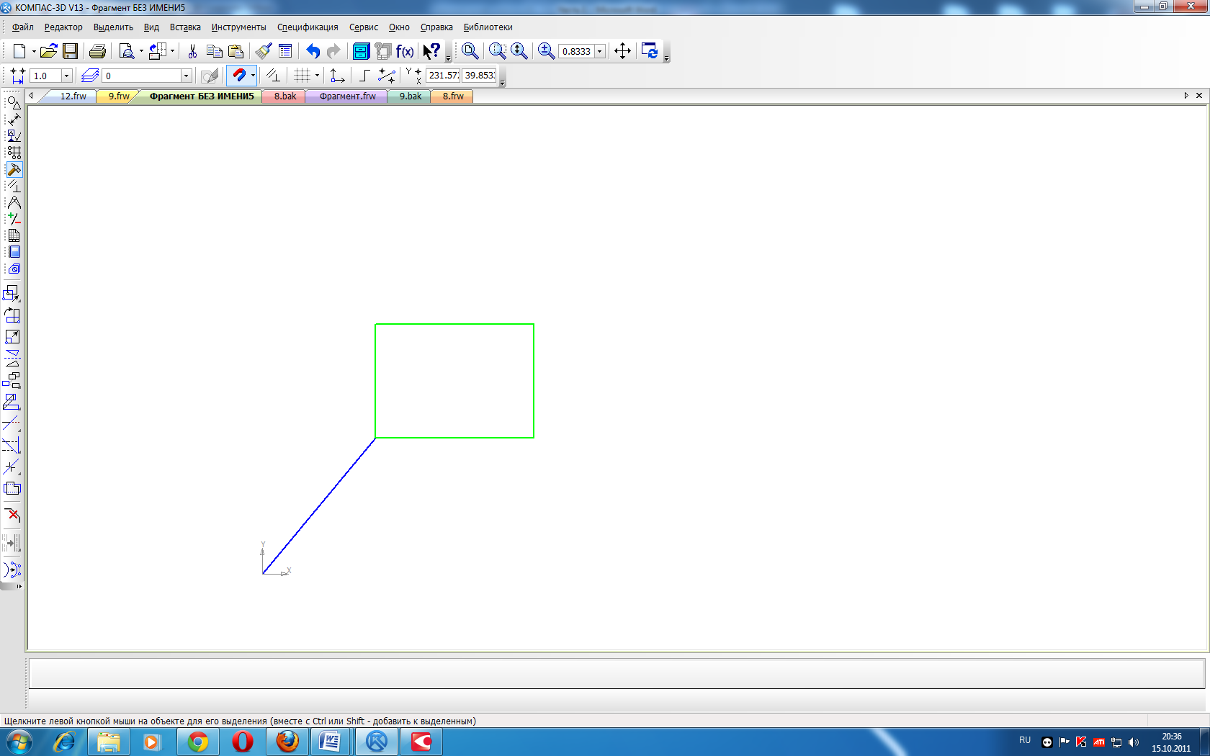Open the Файл menu
1210x756 pixels.
click(23, 27)
